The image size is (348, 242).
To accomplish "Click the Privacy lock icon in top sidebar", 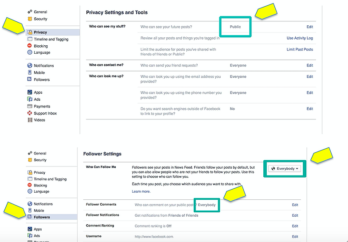I will click(x=30, y=32).
